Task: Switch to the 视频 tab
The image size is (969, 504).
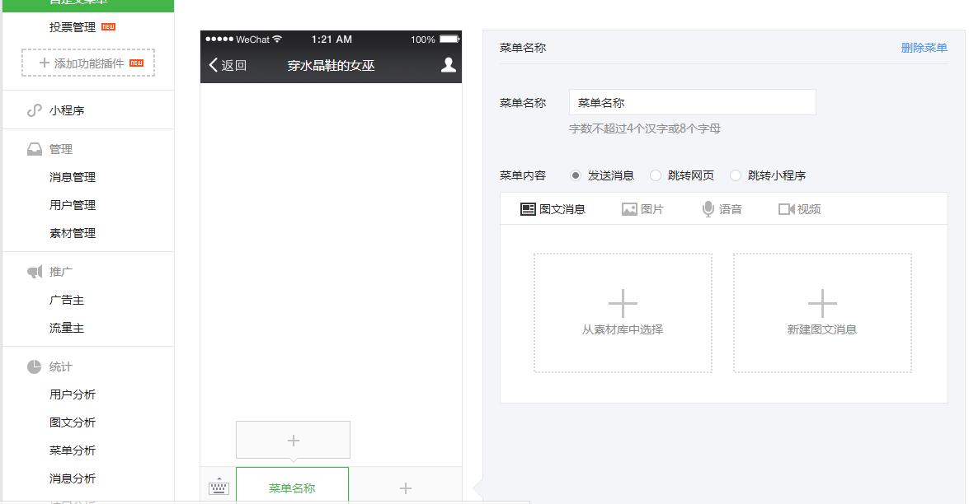Action: click(800, 209)
